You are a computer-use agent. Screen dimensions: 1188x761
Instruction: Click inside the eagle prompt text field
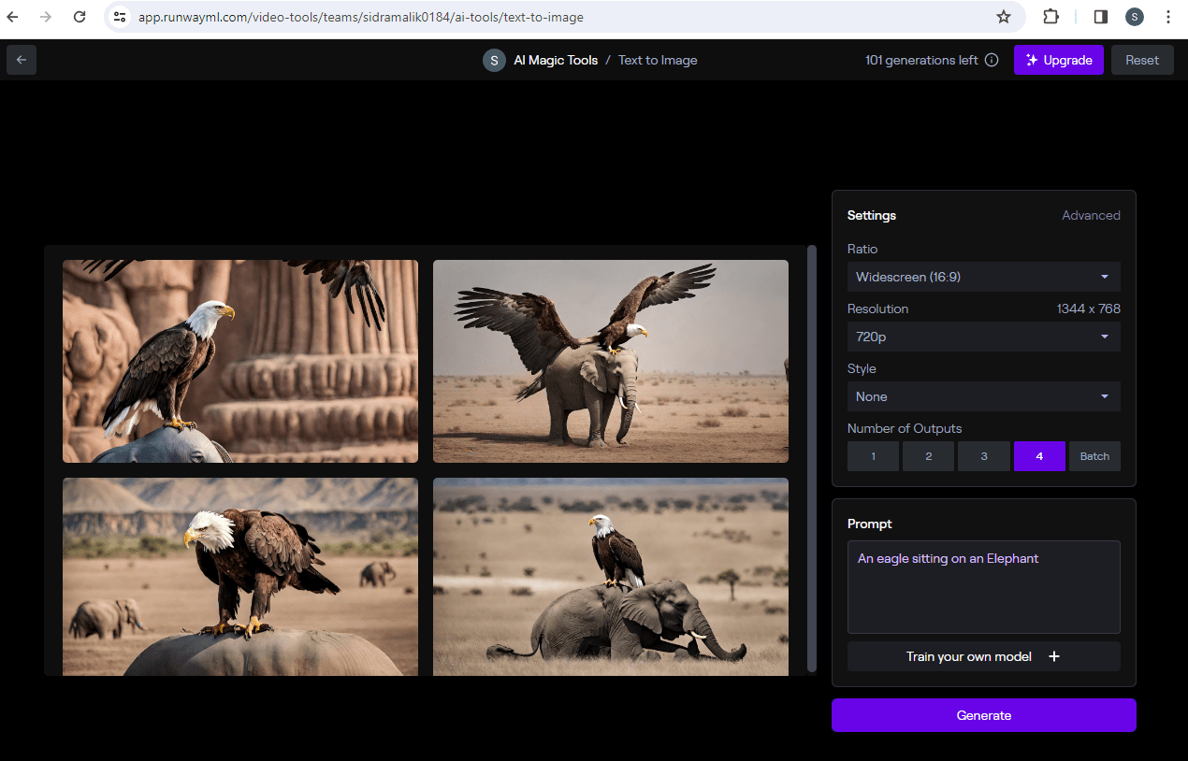click(x=983, y=587)
